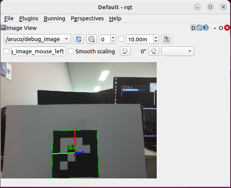Close the rqt window
This screenshot has height=188, width=231.
click(x=223, y=7)
